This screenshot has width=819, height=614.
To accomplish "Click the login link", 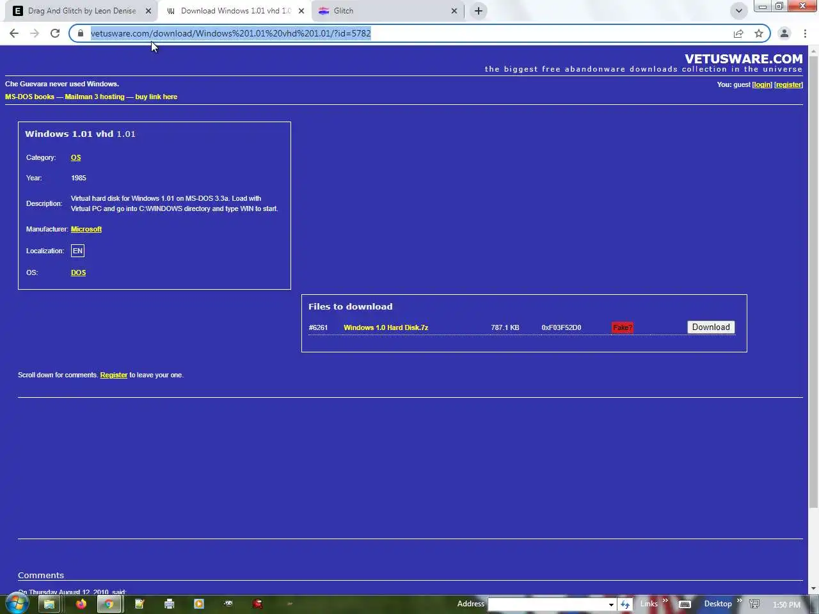I will [762, 84].
